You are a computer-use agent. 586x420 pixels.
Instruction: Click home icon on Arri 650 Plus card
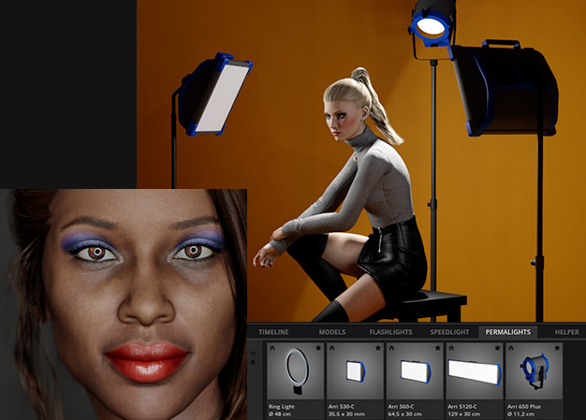[511, 348]
